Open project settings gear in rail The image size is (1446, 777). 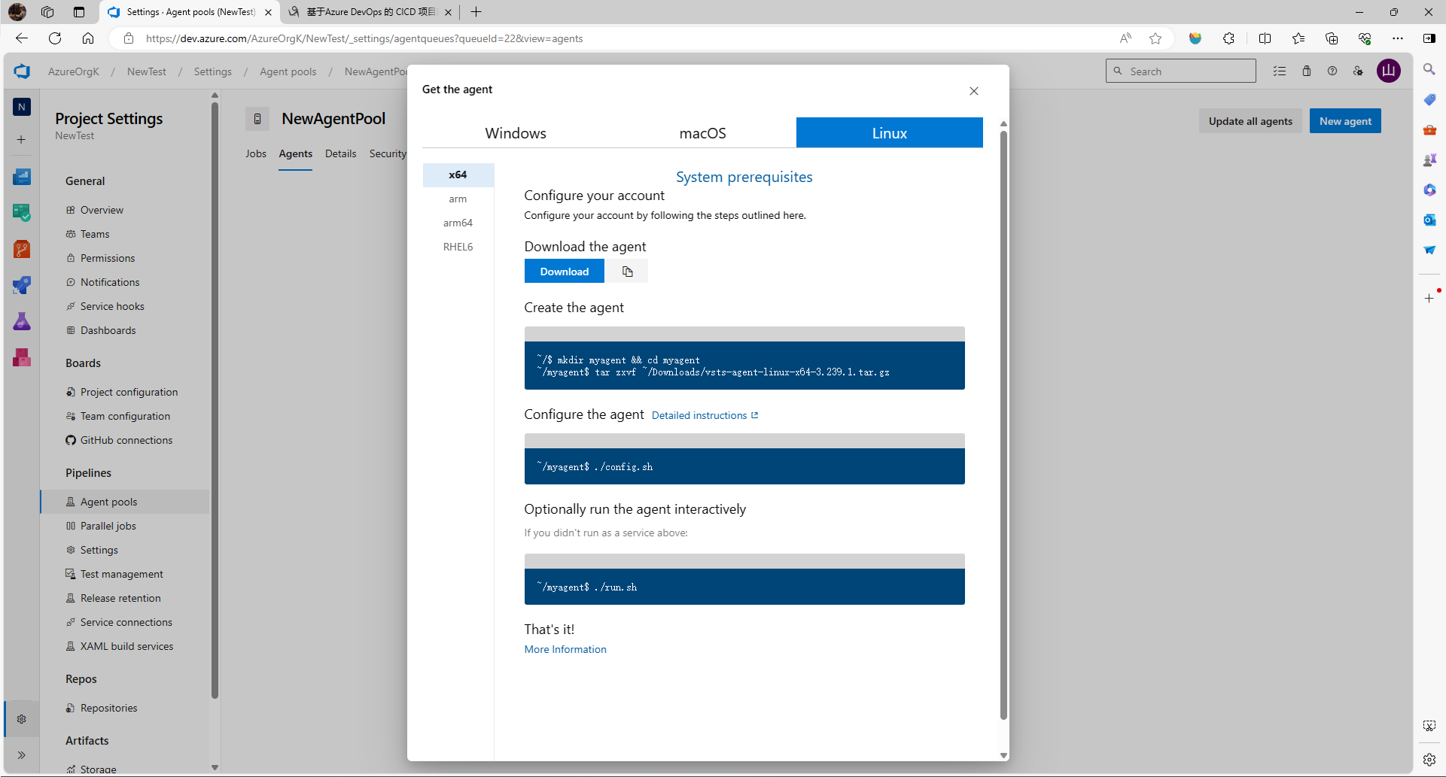pyautogui.click(x=22, y=719)
